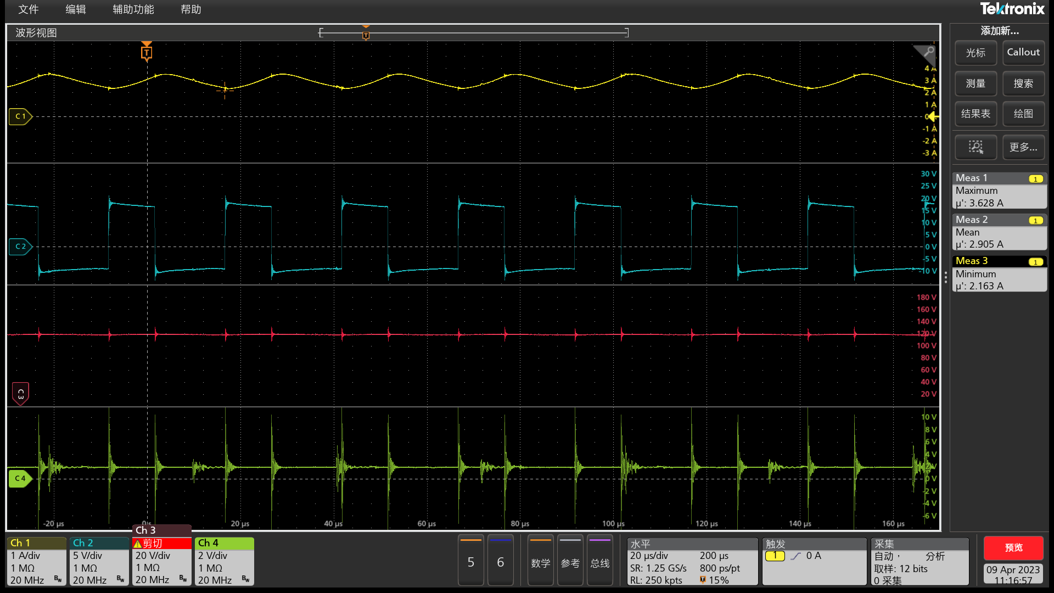Click the red 预览 preview button
This screenshot has height=593, width=1054.
coord(1013,547)
